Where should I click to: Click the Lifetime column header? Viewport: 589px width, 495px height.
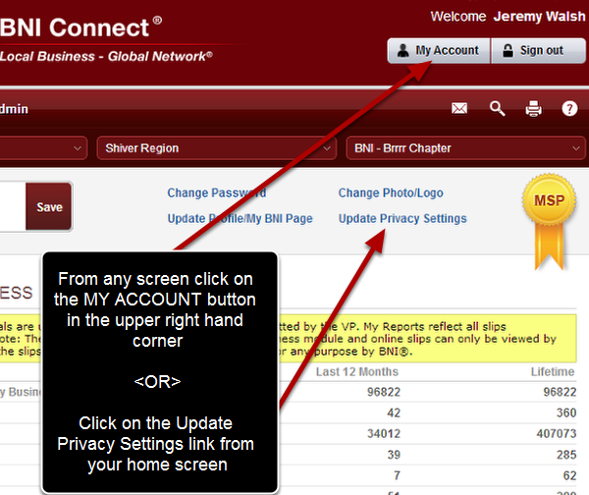(553, 372)
